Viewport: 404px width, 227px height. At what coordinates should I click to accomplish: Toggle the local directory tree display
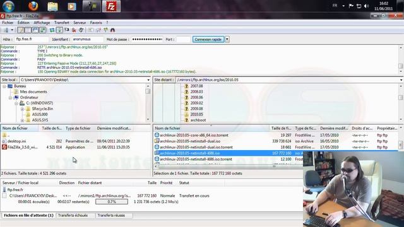tap(28, 30)
